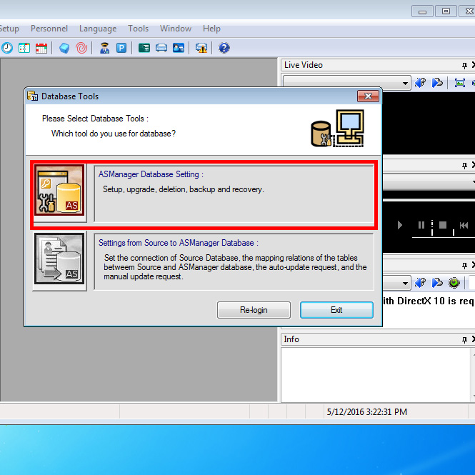Select 'Settings from Source to ASManager Database :' text
This screenshot has height=475, width=475.
click(179, 243)
